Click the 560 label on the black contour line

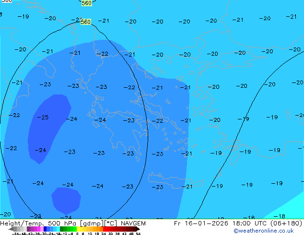tap(85, 22)
